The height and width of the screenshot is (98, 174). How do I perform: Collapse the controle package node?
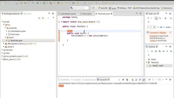pyautogui.click(x=5, y=28)
